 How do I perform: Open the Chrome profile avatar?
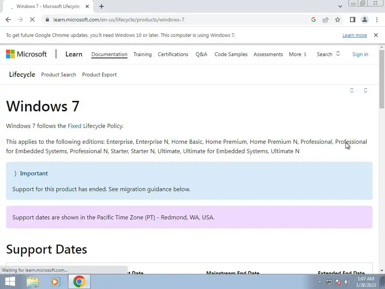point(365,20)
